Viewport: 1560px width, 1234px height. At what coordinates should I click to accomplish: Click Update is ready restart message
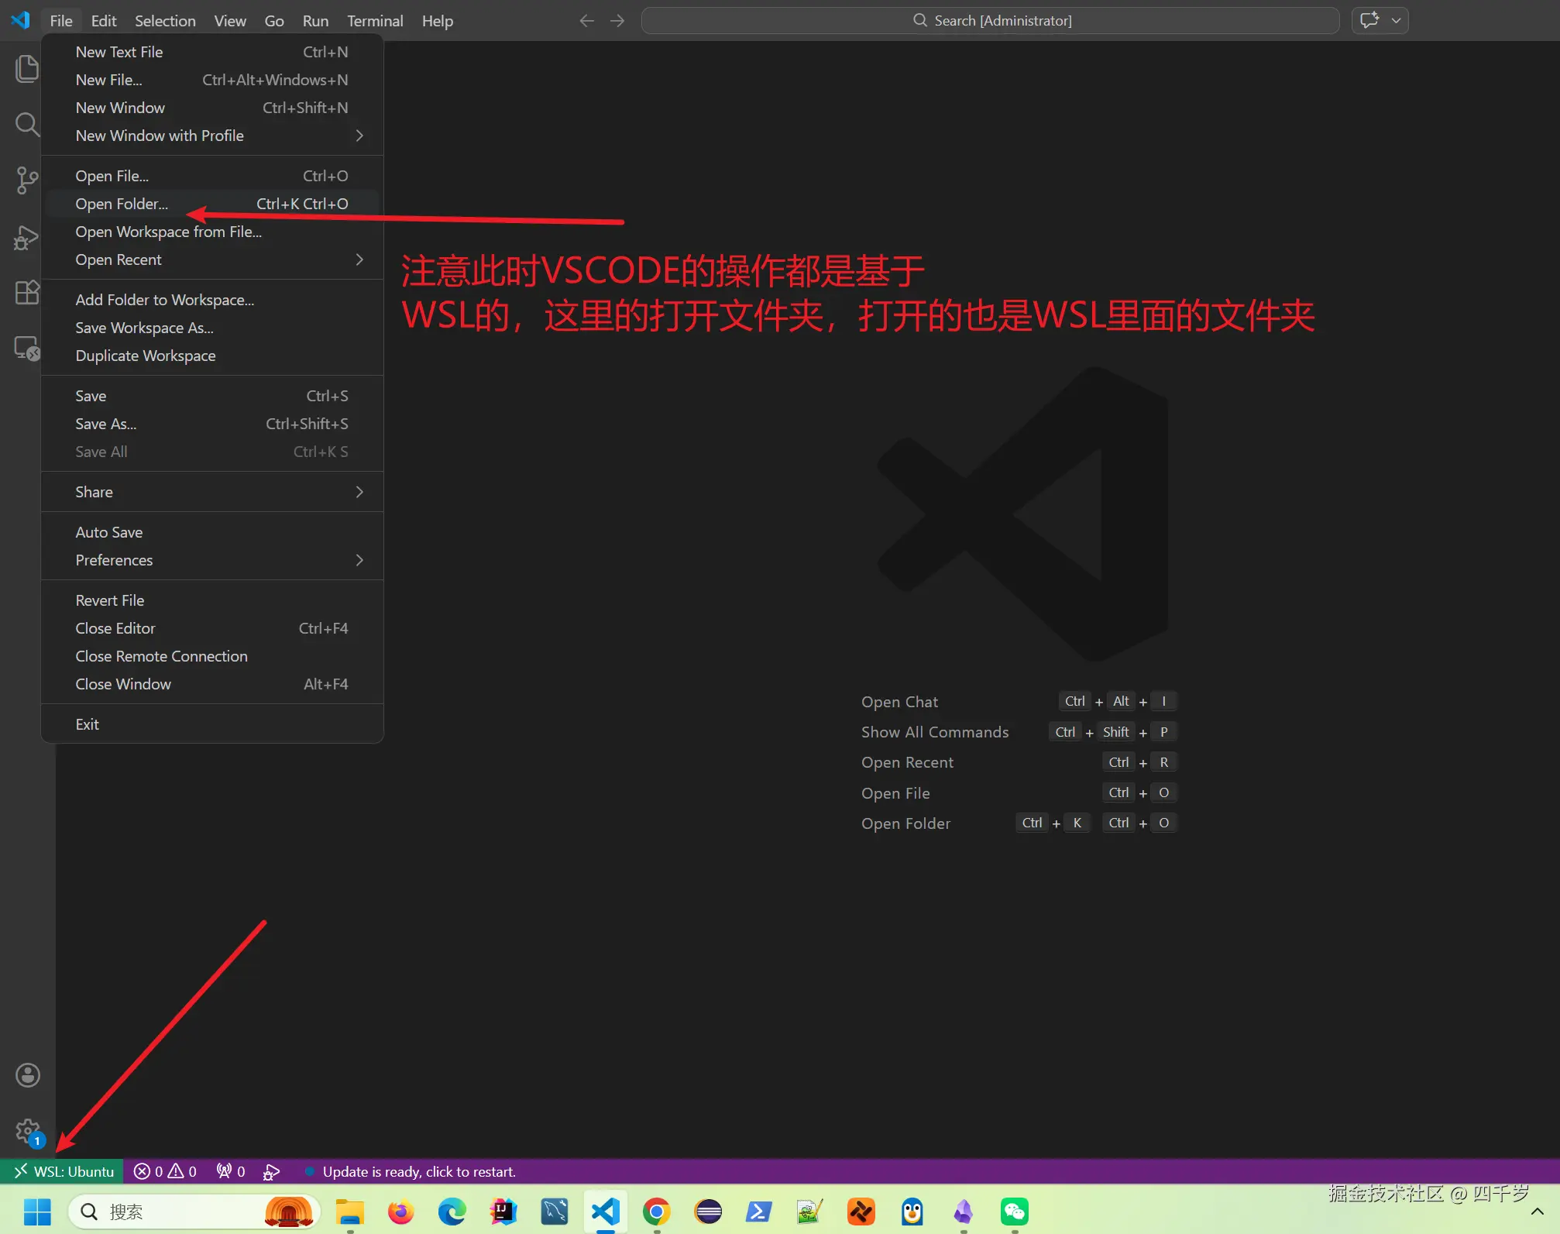[x=418, y=1171]
